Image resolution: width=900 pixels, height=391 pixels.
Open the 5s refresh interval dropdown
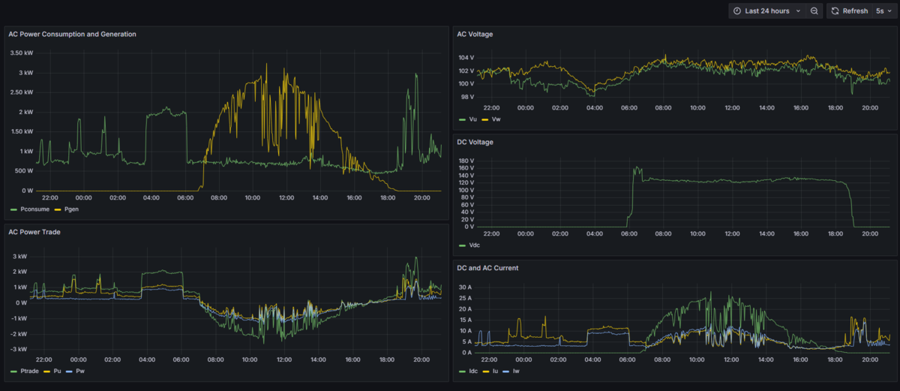pos(883,11)
